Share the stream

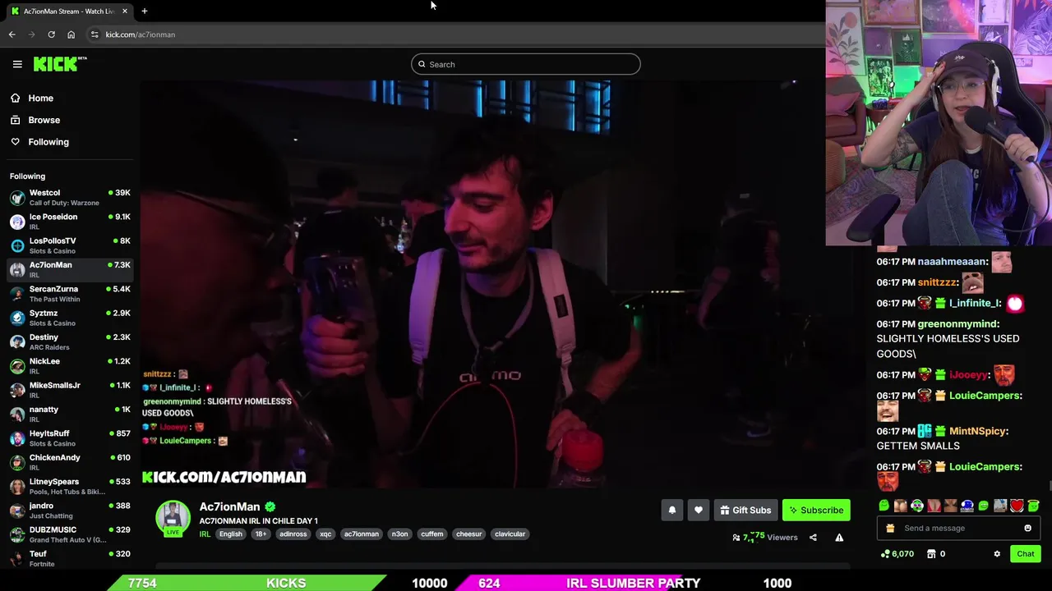tap(813, 538)
